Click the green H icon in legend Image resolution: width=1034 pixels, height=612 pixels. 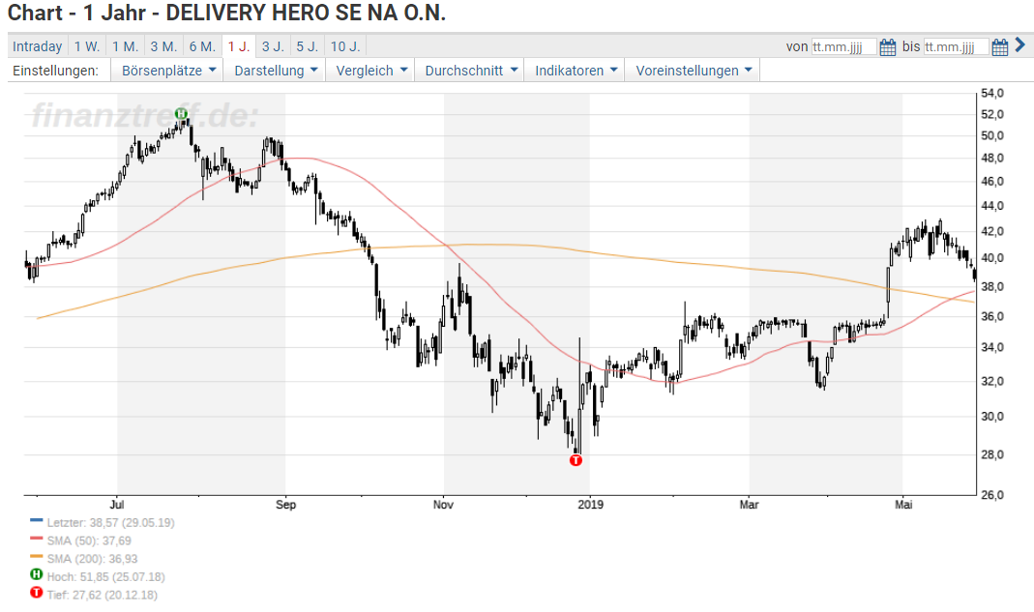tap(37, 574)
